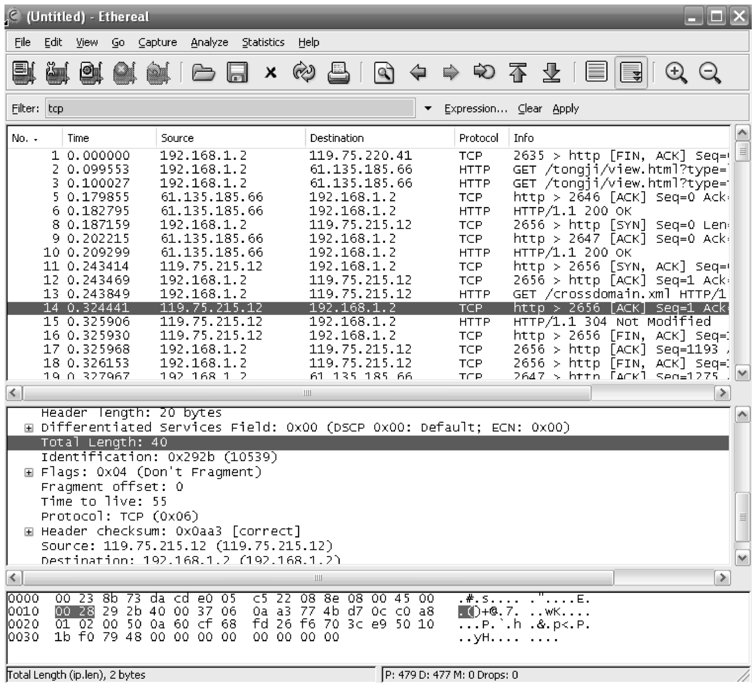The height and width of the screenshot is (685, 754).
Task: Jump to the first packet icon
Action: pyautogui.click(x=517, y=73)
